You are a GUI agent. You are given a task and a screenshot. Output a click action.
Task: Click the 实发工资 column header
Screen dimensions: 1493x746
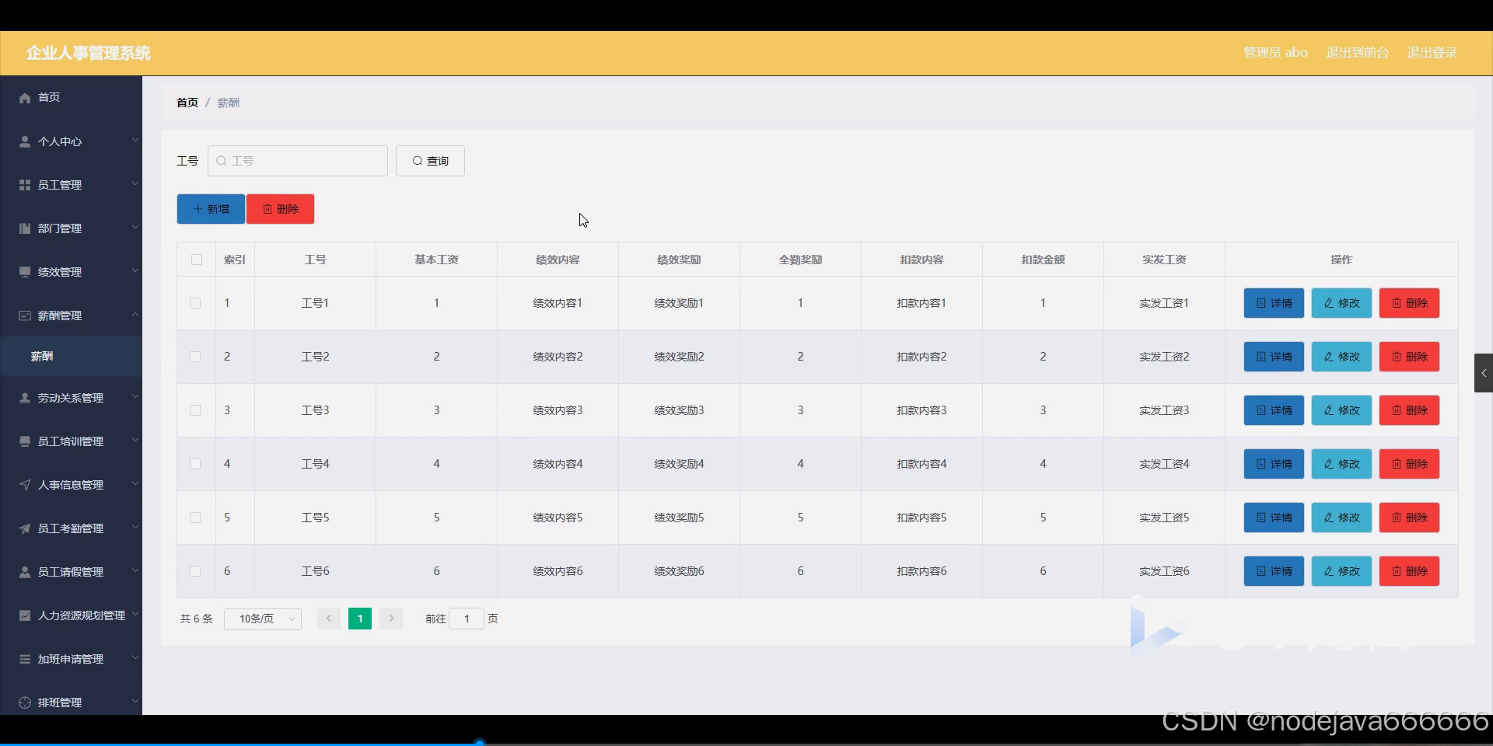point(1164,260)
